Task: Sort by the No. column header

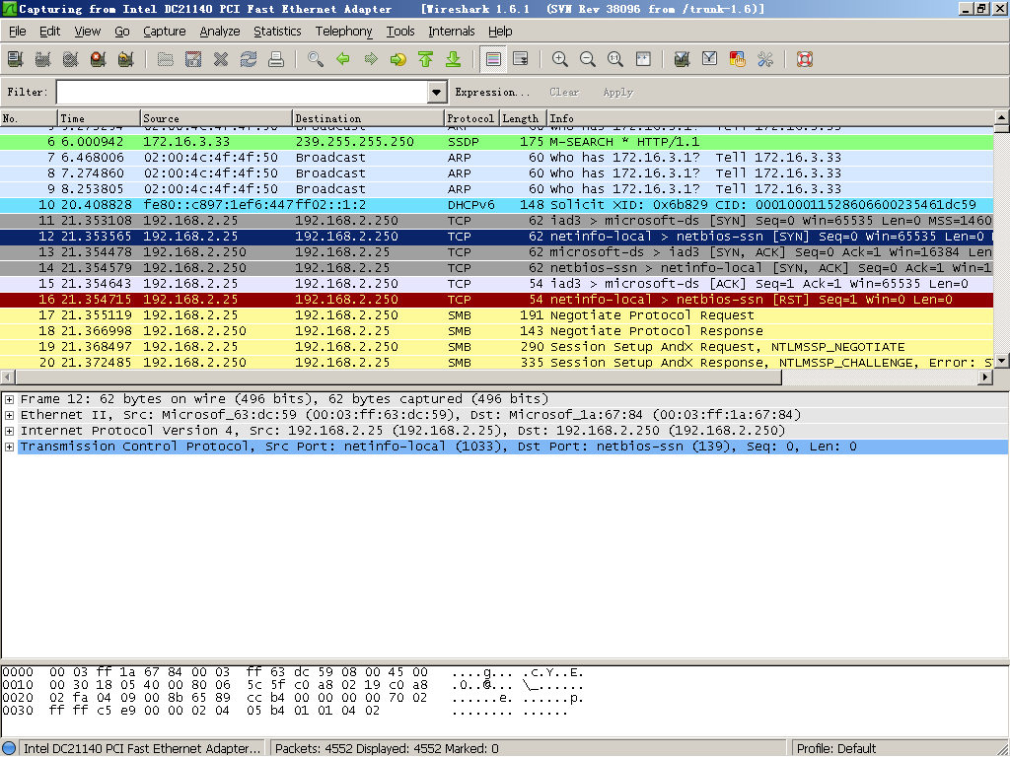Action: click(x=29, y=118)
